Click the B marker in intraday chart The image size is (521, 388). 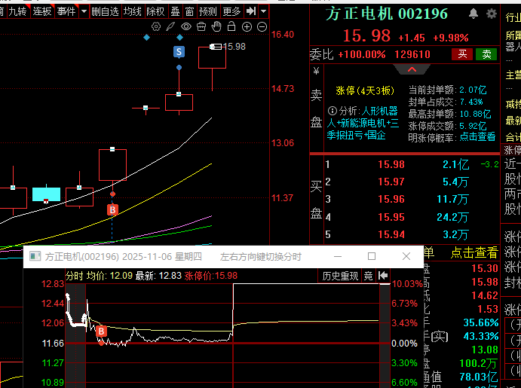click(x=101, y=331)
